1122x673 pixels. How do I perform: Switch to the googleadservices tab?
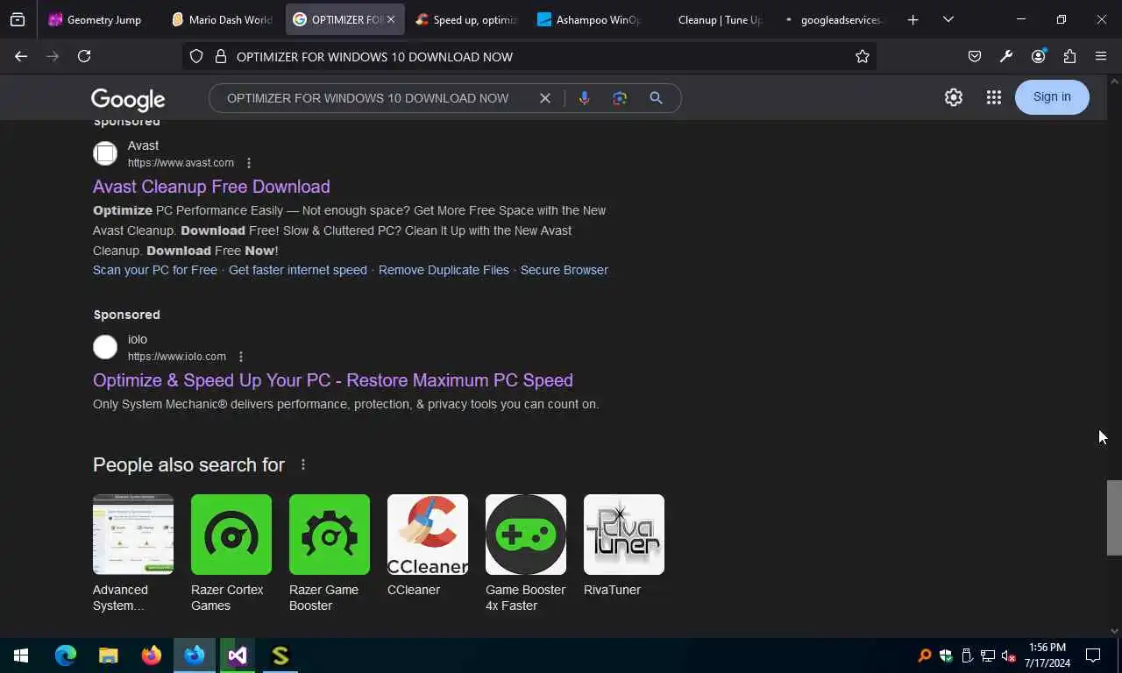point(833,19)
